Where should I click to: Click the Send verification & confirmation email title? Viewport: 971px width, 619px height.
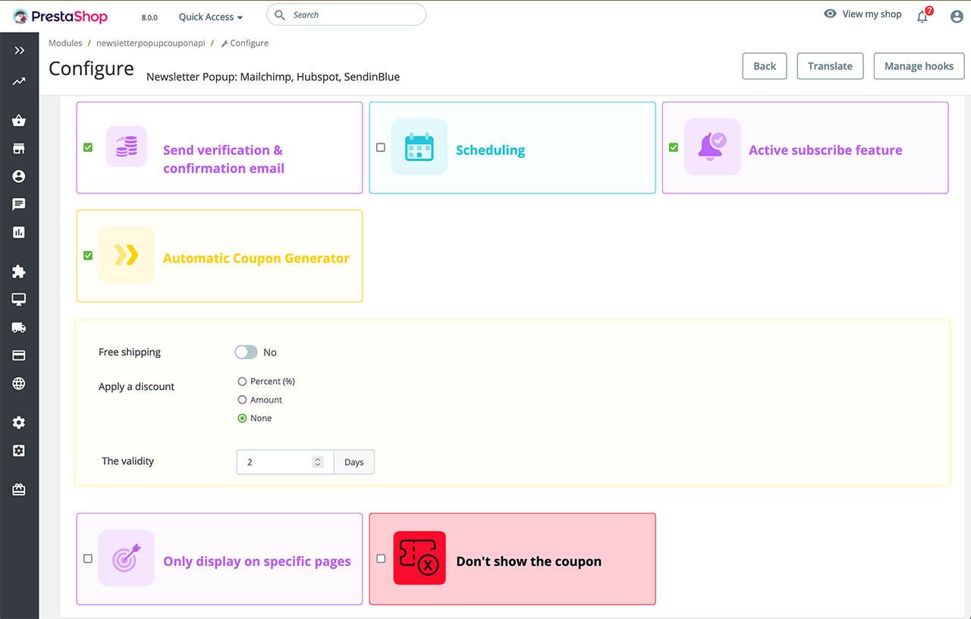pyautogui.click(x=224, y=159)
